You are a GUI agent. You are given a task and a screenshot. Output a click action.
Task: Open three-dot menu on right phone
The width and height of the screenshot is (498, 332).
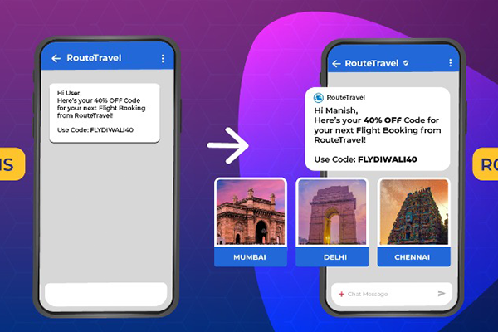451,63
